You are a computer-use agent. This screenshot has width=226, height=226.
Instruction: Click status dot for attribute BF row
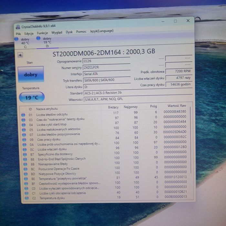coord(26,184)
